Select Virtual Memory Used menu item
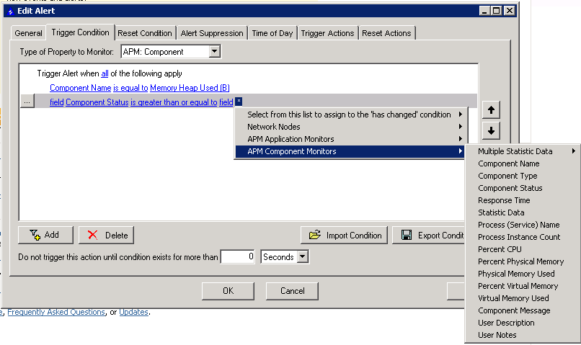Viewport: 581px width, 345px height. point(523,298)
